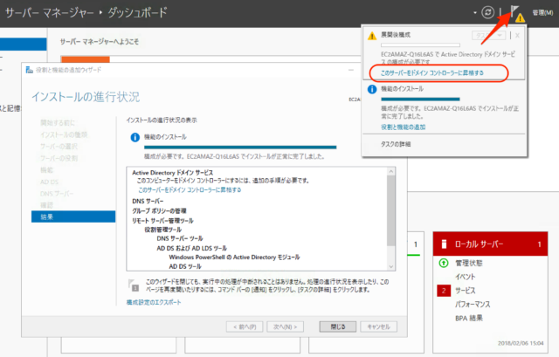
Task: Select グループ ポリシーの管理 in results list
Action: pos(159,211)
